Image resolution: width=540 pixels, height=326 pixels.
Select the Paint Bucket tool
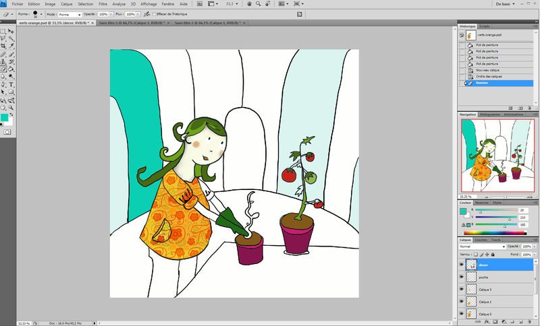pos(11,69)
